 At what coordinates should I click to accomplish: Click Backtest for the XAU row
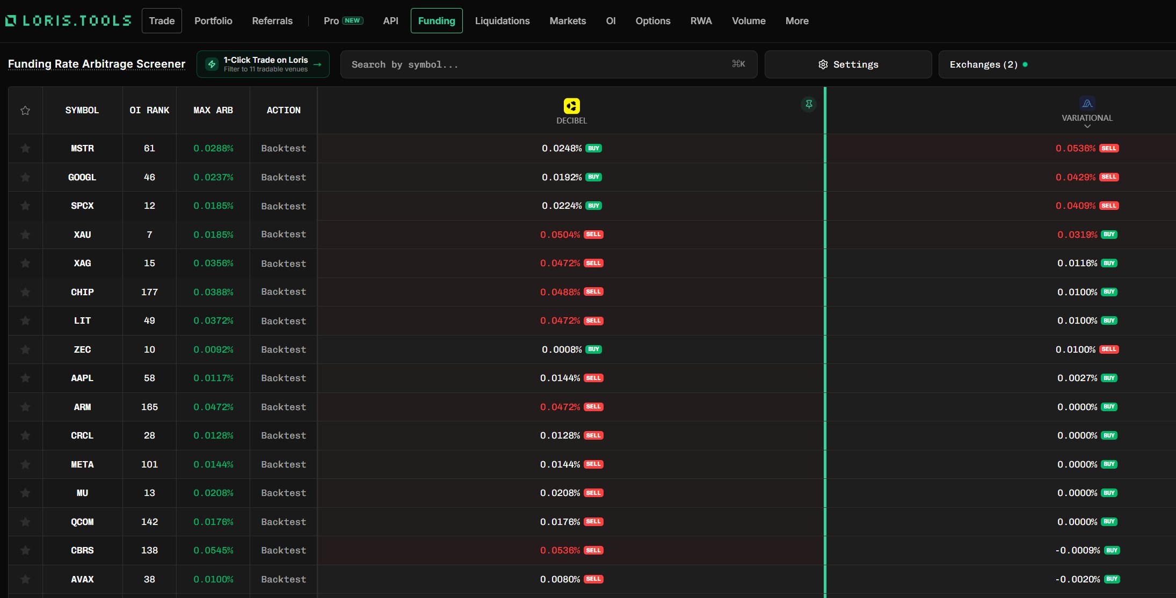[284, 235]
